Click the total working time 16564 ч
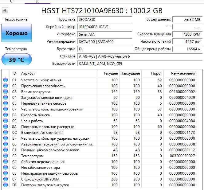204x190 pixels. coord(187,49)
